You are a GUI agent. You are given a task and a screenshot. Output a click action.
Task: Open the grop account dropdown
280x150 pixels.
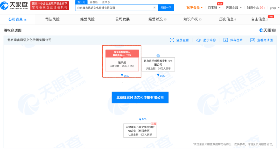coord(274,8)
